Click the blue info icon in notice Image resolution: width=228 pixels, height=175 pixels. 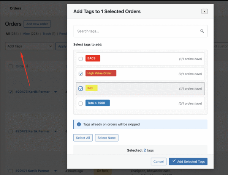(x=79, y=124)
